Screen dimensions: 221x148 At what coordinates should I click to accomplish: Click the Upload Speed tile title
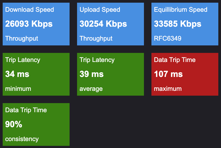[x=100, y=10]
